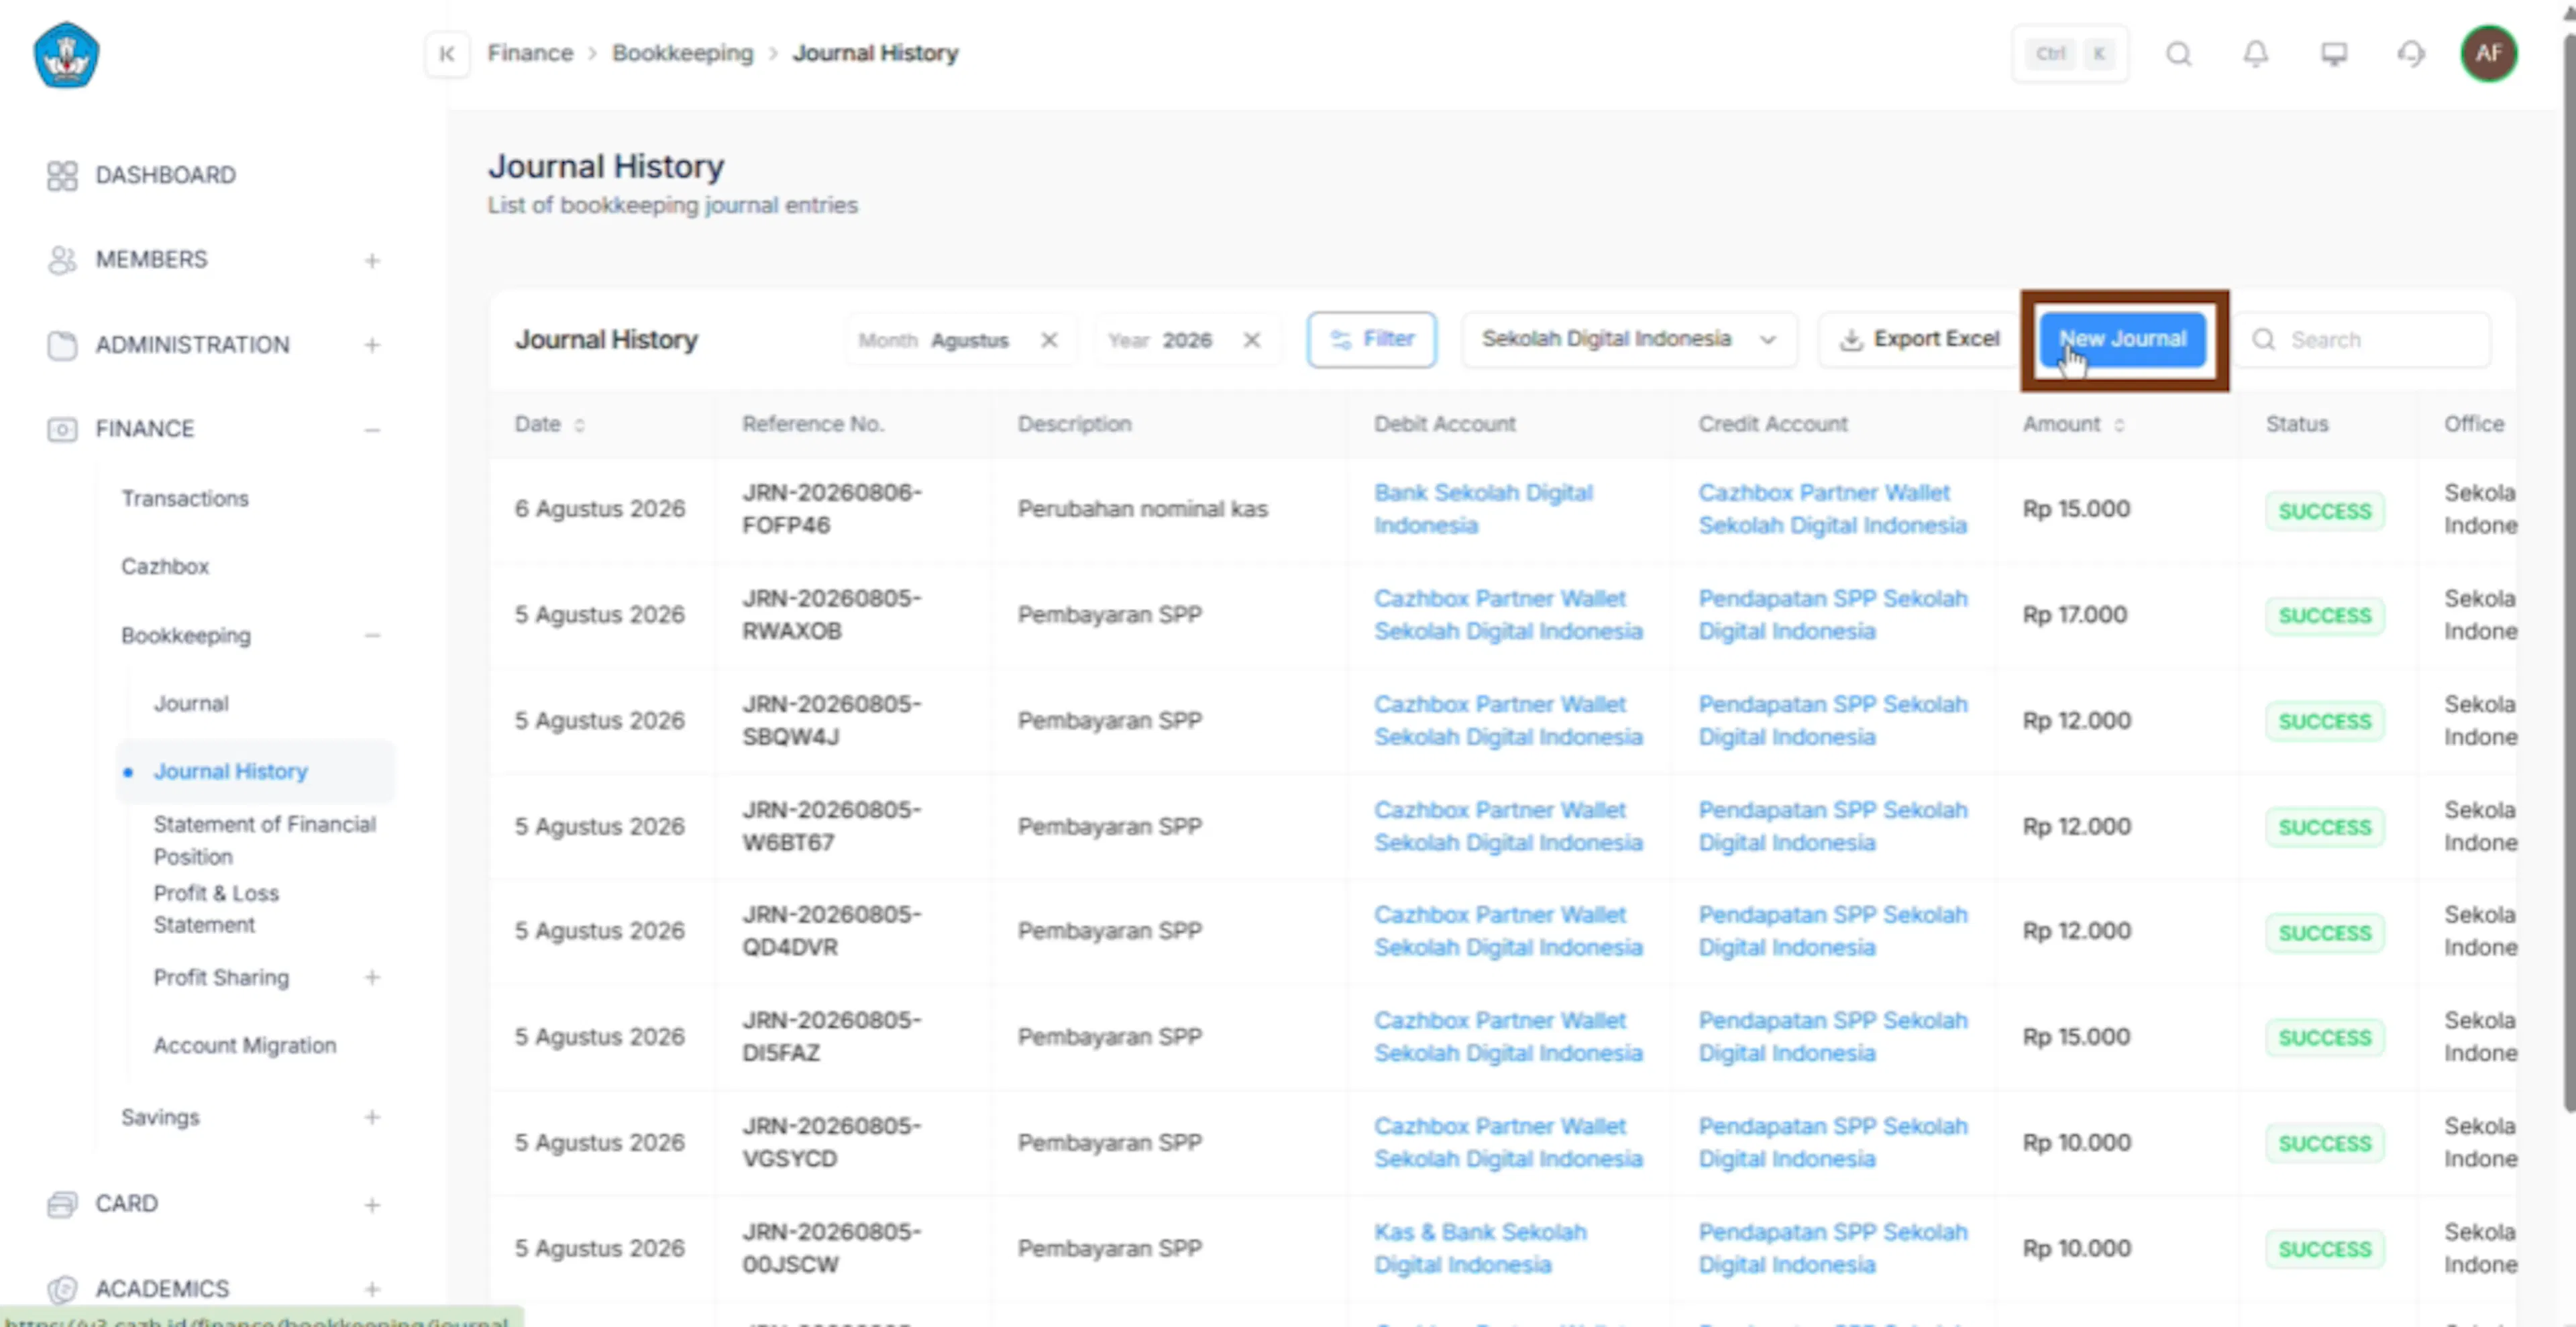Collapse the Finance menu section
The height and width of the screenshot is (1327, 2576).
pos(372,430)
